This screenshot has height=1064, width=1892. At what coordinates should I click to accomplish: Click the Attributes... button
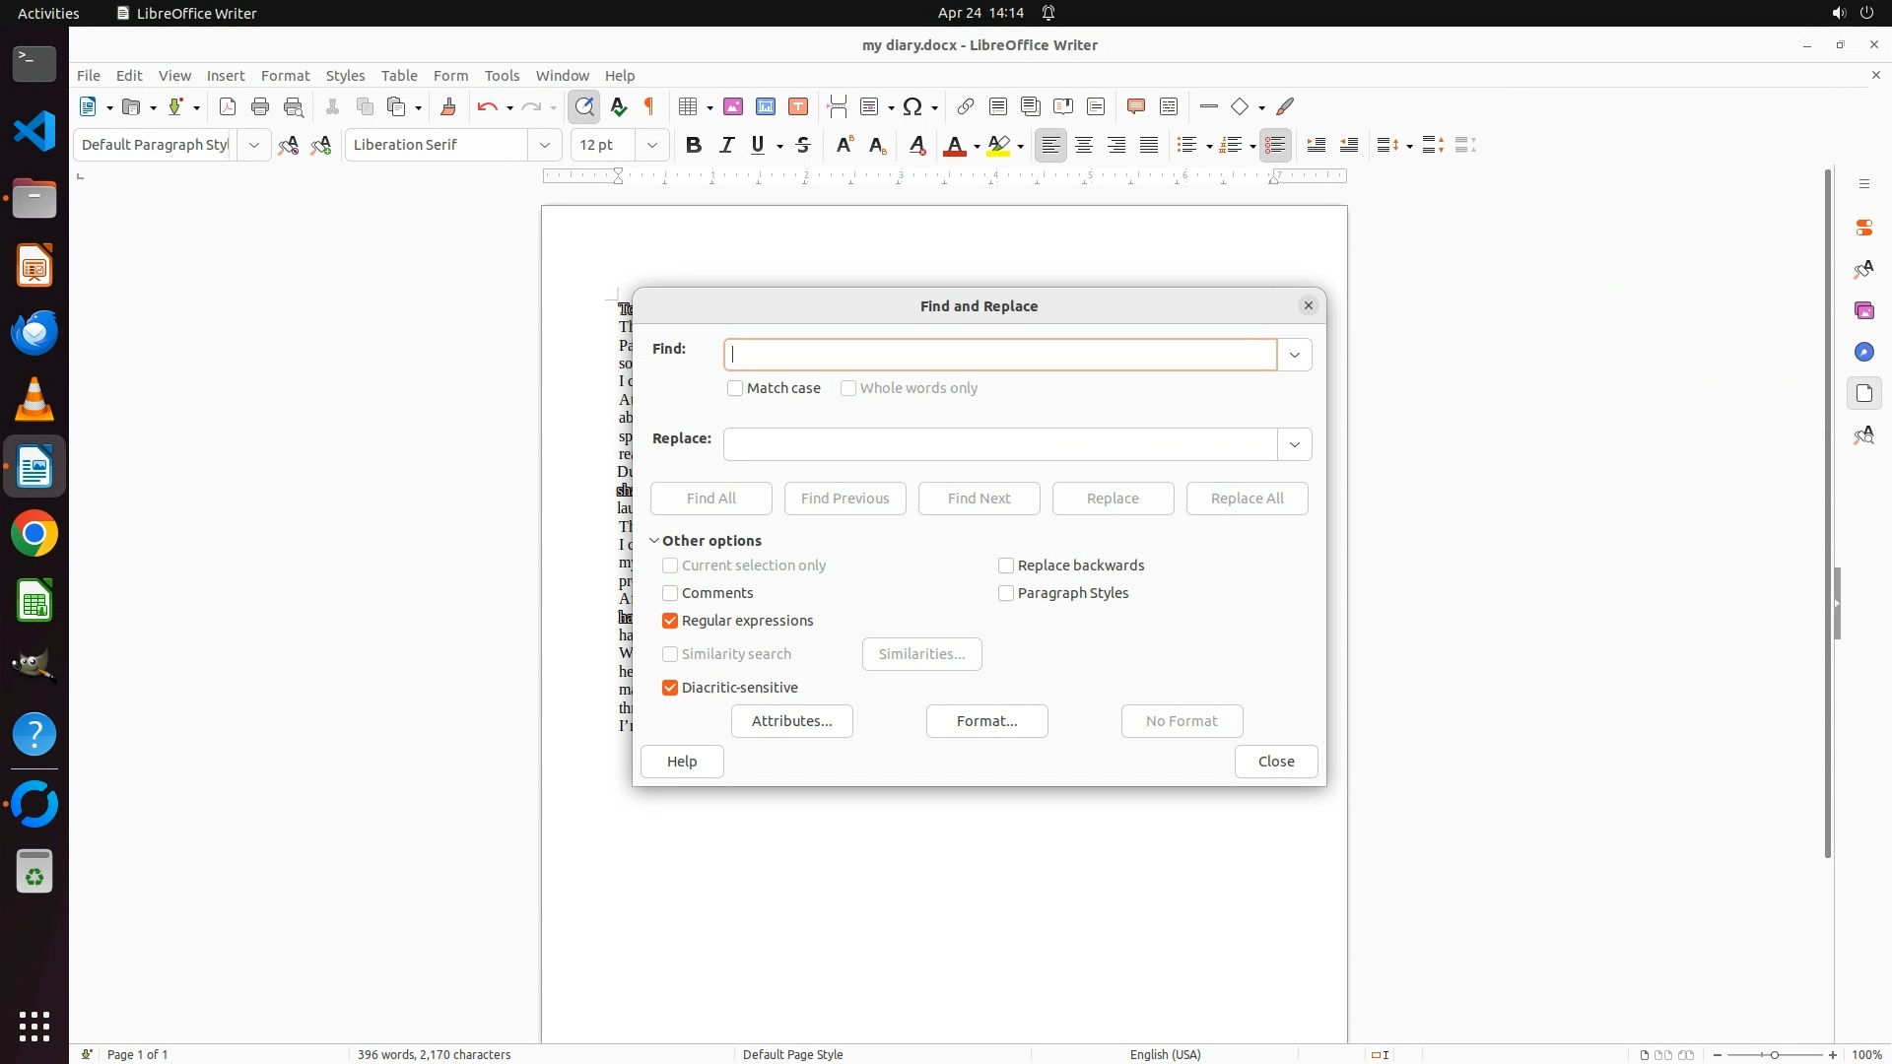(x=791, y=721)
